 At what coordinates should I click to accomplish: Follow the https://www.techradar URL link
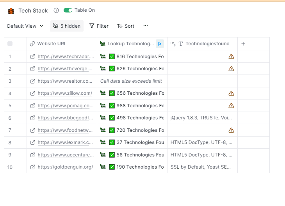66,57
